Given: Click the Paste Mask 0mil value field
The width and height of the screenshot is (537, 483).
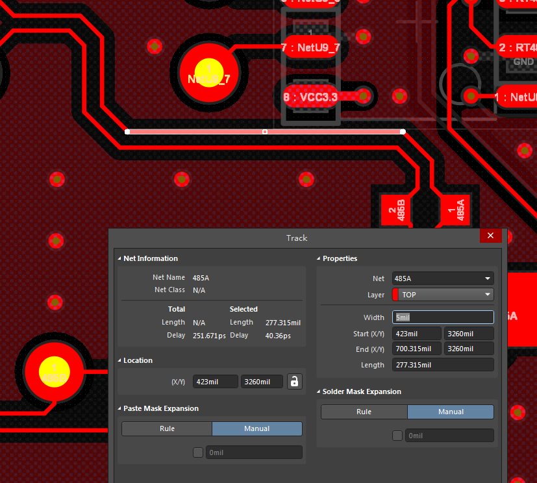Looking at the screenshot, I should pyautogui.click(x=254, y=452).
